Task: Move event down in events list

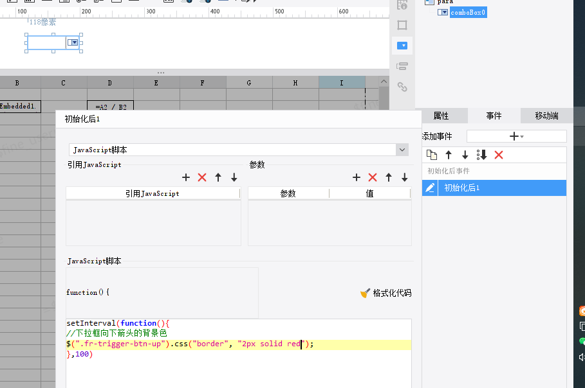Action: pyautogui.click(x=465, y=155)
